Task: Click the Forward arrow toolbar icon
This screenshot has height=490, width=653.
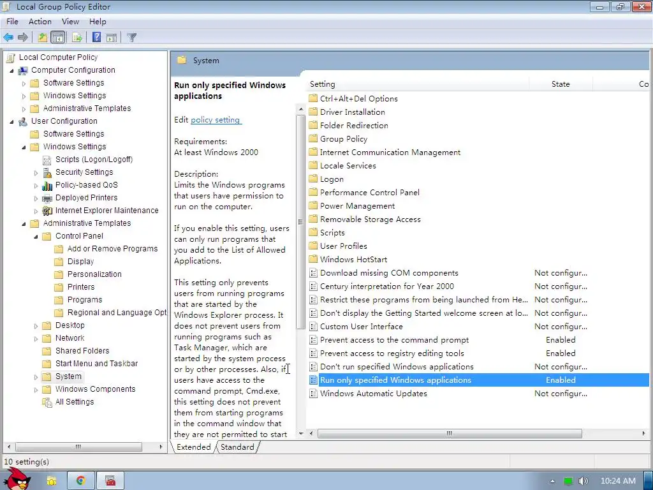Action: coord(23,38)
